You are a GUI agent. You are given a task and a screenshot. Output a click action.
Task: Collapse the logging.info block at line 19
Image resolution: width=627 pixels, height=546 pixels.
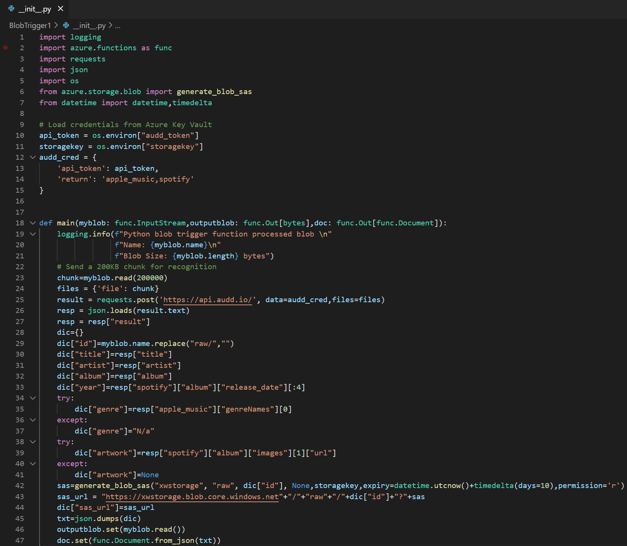(33, 234)
